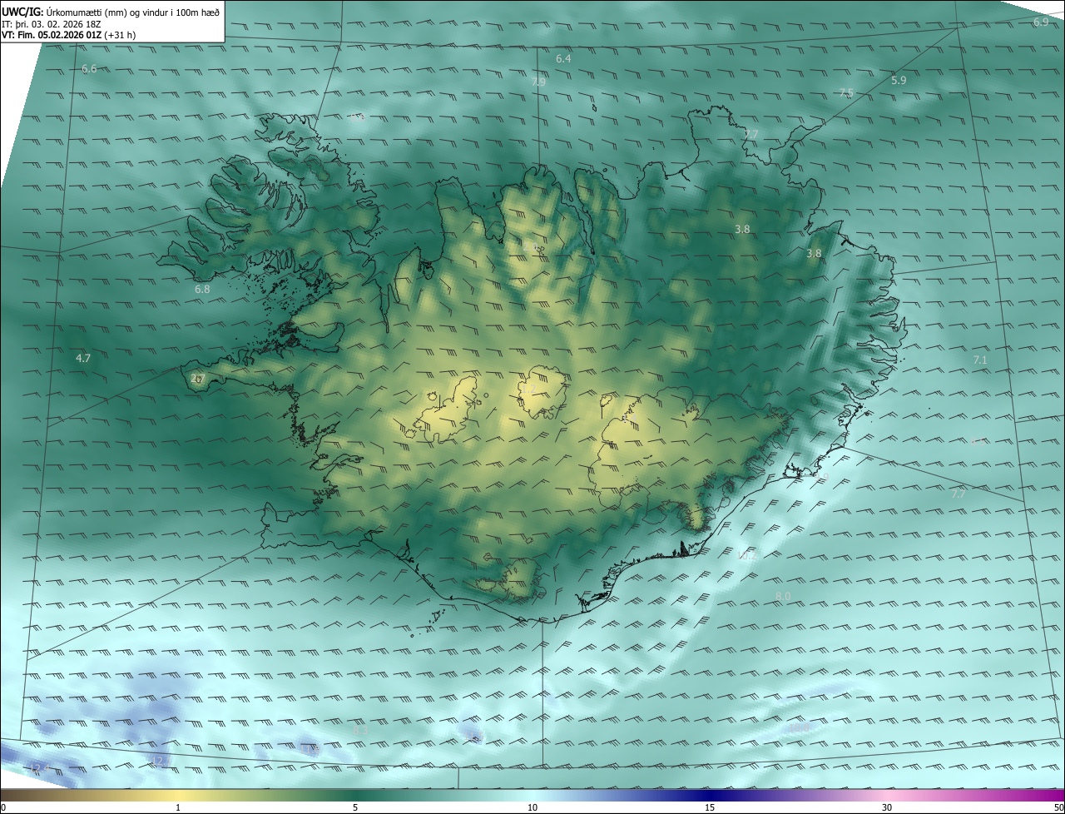Click the 6.8 value label on the map
The width and height of the screenshot is (1065, 814).
tap(202, 289)
